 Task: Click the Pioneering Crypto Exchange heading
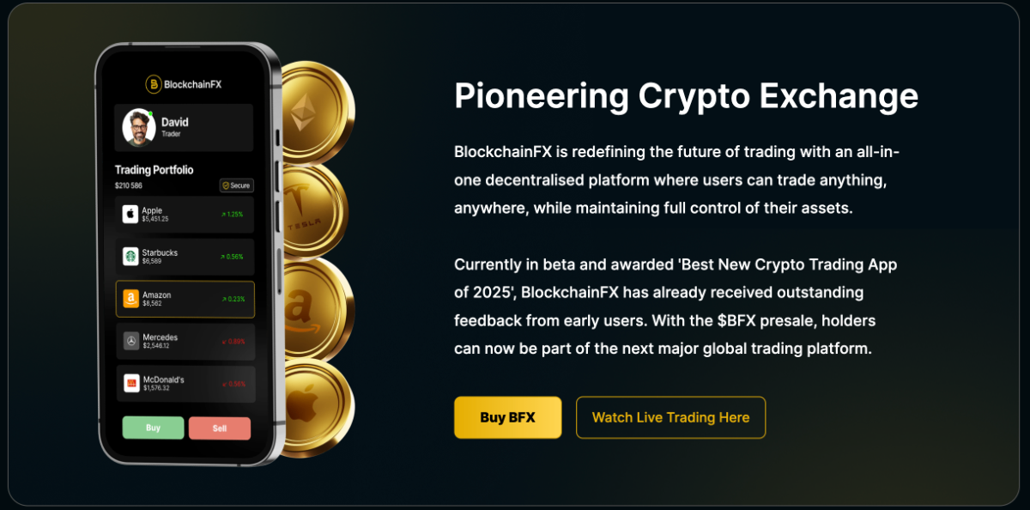pos(686,96)
